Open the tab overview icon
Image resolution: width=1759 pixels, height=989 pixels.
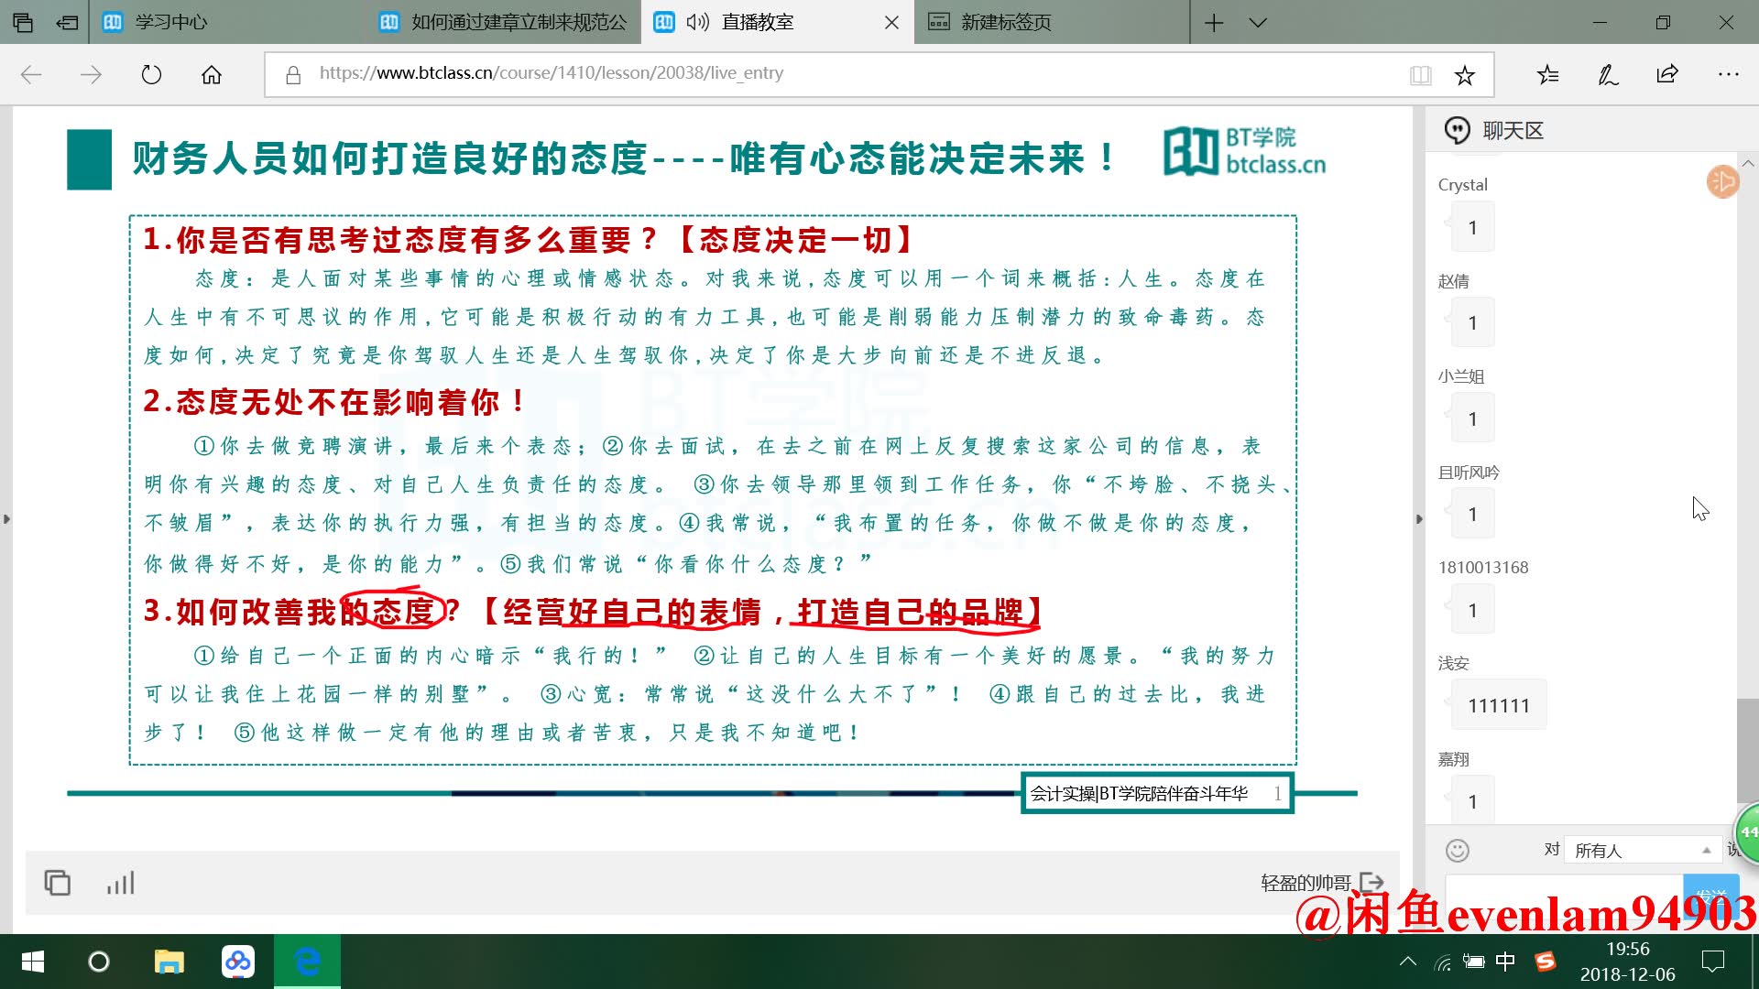23,22
